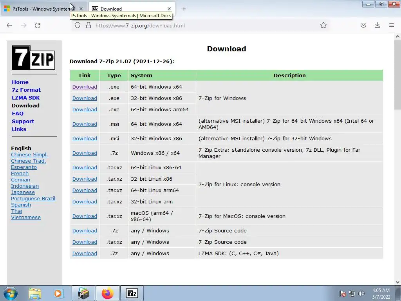
Task: Open the WinRAR-style books taskbar icon
Action: point(83,293)
